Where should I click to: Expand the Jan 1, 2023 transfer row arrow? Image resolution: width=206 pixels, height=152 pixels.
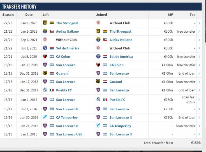pos(199,23)
